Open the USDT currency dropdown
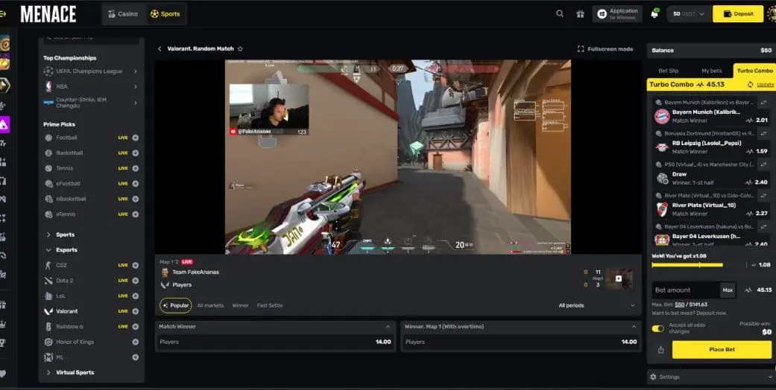Screen dimensions: 776x390 (x=688, y=13)
